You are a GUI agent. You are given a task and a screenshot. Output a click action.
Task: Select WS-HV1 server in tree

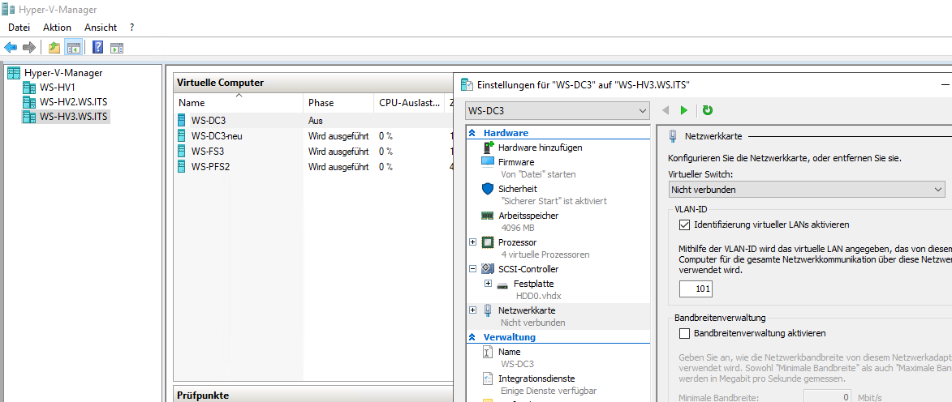(x=58, y=88)
